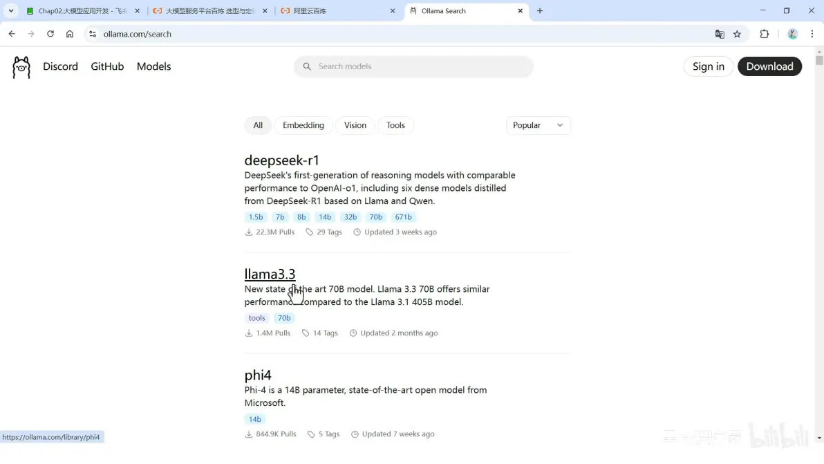Open the Popular sort dropdown
The width and height of the screenshot is (824, 464).
coord(538,125)
